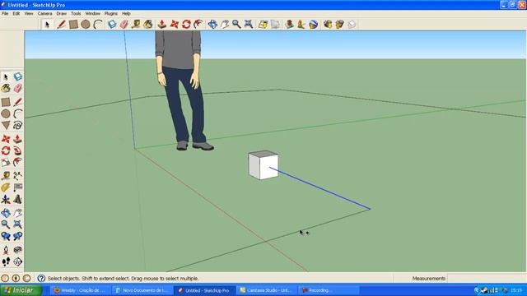Select the pink Eraser in the top toolbar
Viewport: 527px width, 296px height.
point(124,24)
